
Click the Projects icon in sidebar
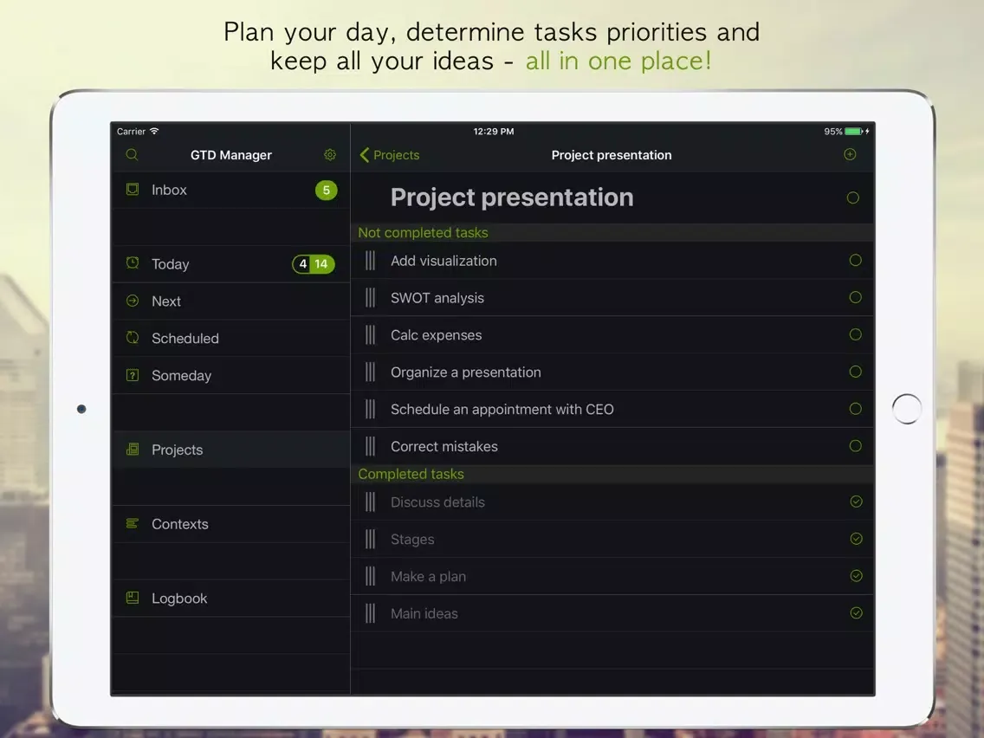133,450
